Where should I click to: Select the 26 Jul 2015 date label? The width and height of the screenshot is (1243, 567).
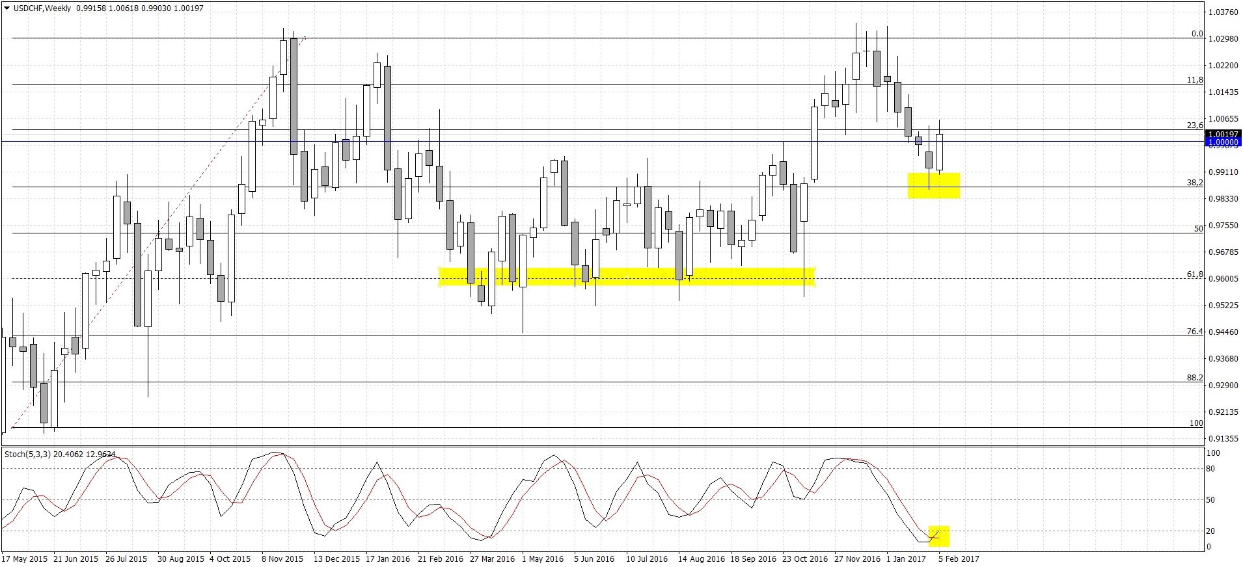coord(126,559)
